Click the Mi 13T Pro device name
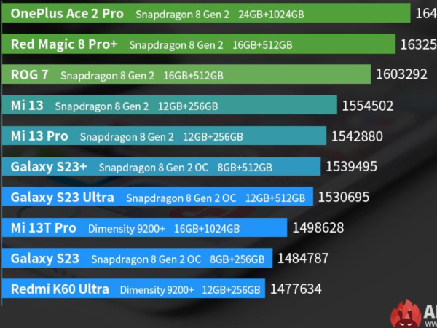This screenshot has width=437, height=328. tap(44, 228)
